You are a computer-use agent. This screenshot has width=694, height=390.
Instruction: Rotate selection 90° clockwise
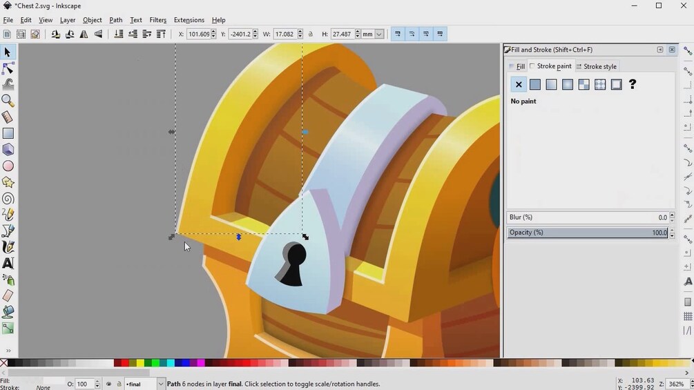click(70, 34)
